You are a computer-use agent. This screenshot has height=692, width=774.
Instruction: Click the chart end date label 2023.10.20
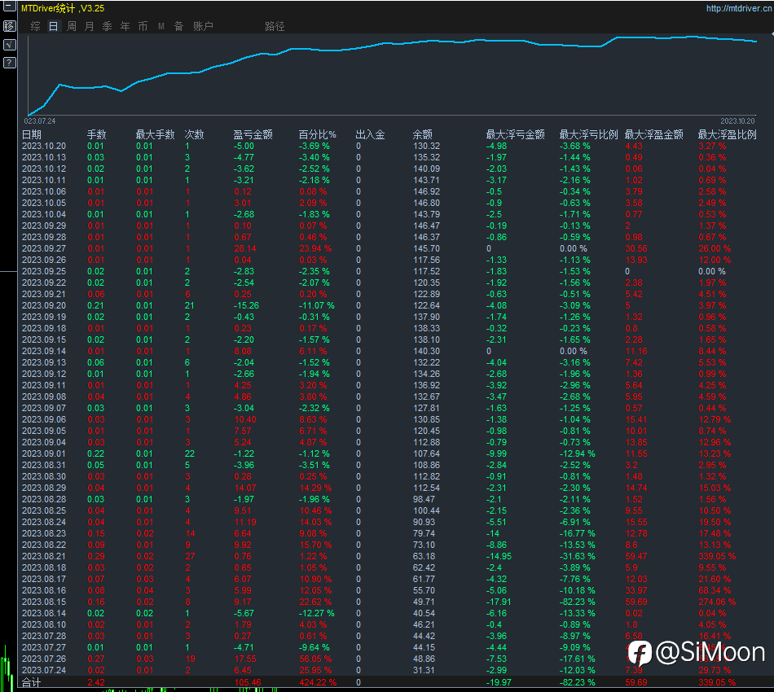pyautogui.click(x=737, y=120)
